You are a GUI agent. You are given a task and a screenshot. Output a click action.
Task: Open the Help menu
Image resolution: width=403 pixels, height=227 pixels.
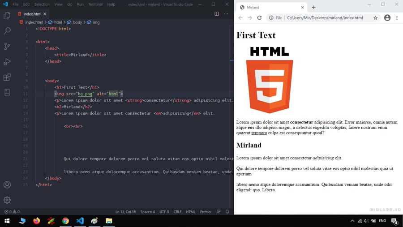coord(111,4)
